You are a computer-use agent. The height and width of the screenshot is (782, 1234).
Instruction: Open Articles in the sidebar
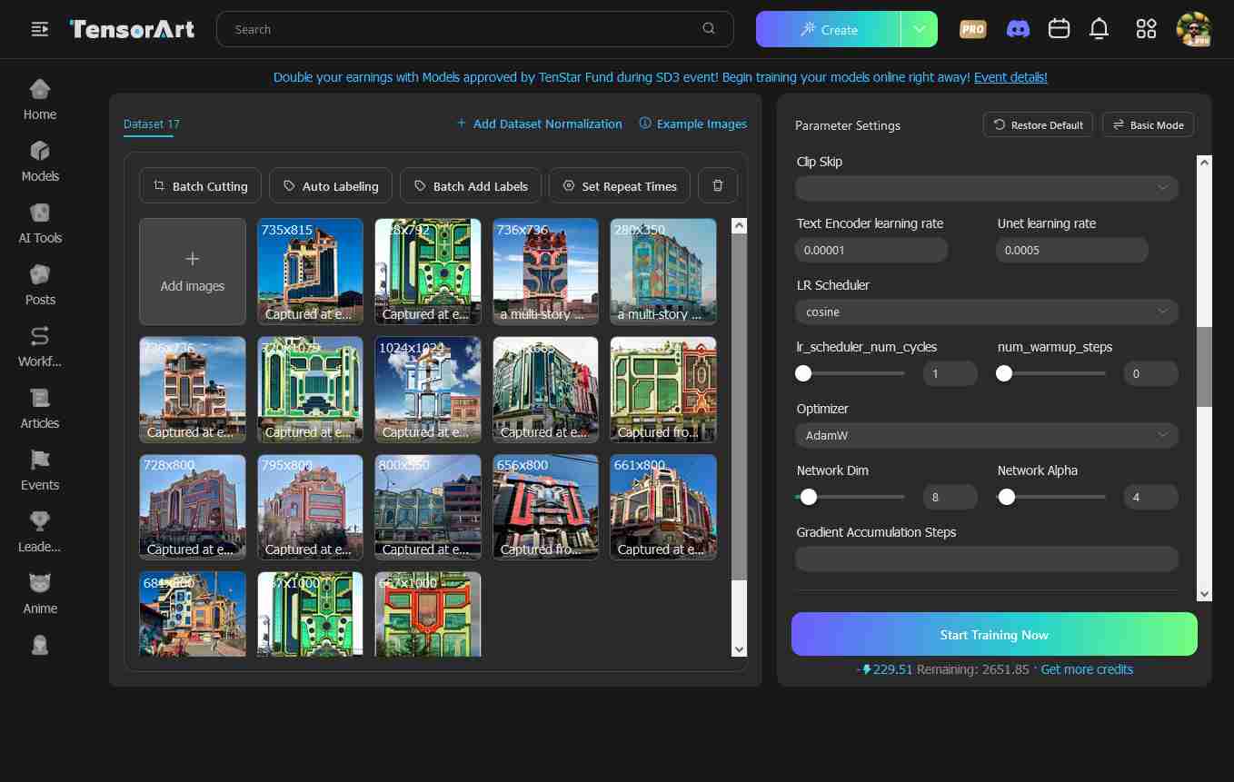[x=40, y=409]
